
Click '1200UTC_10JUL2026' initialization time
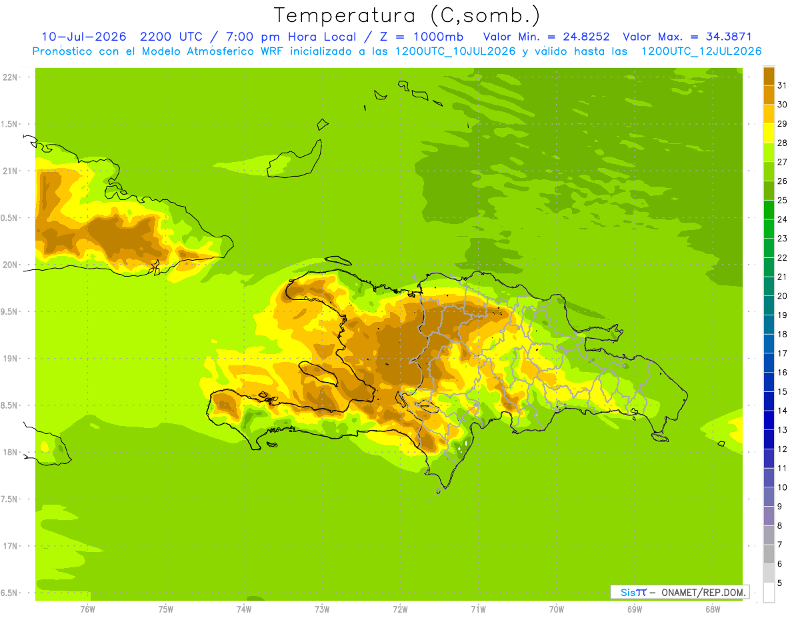(x=455, y=51)
